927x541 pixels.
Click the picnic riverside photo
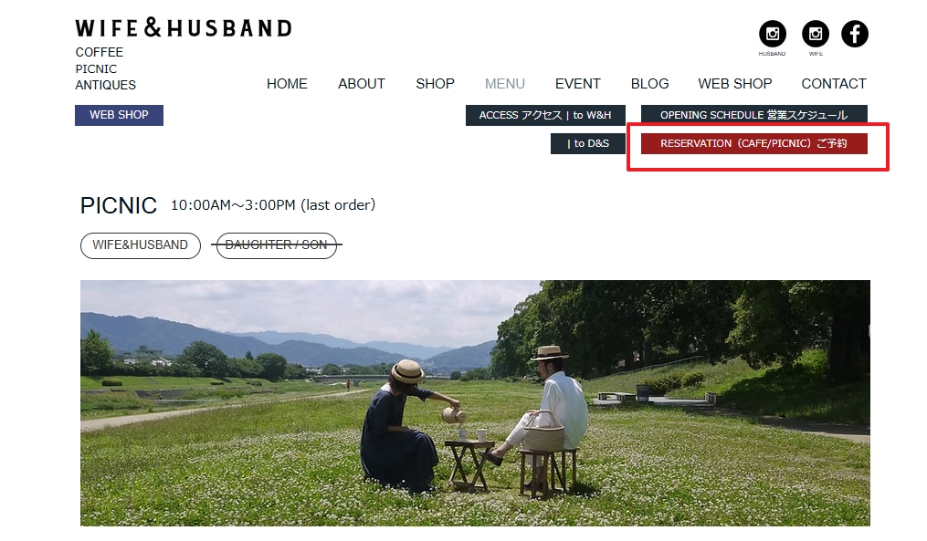[x=475, y=403]
